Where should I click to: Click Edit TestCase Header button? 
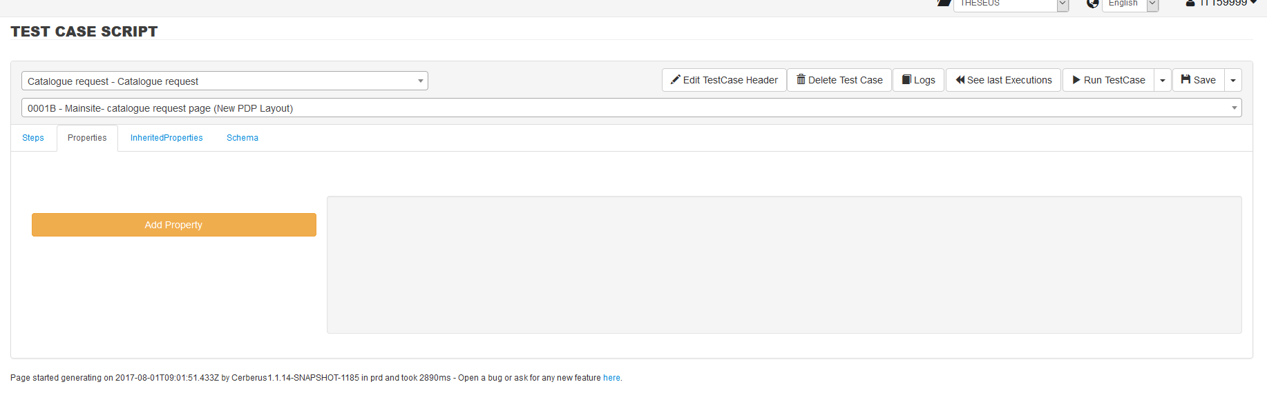tap(724, 80)
